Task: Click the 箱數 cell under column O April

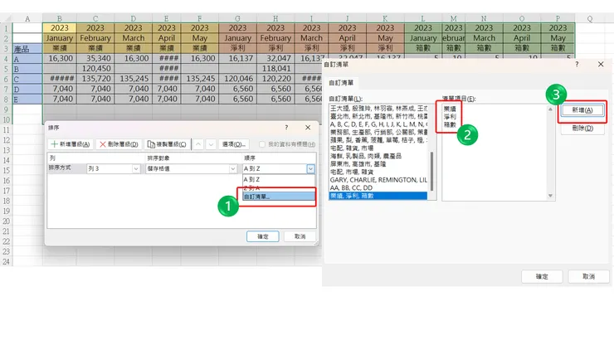Action: pos(522,48)
